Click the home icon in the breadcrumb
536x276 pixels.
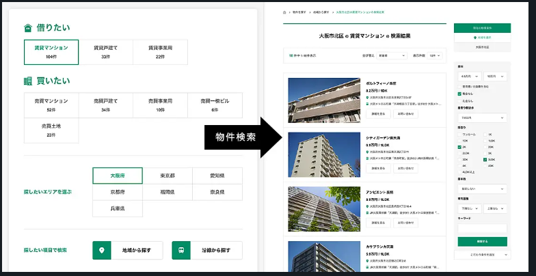coord(284,12)
